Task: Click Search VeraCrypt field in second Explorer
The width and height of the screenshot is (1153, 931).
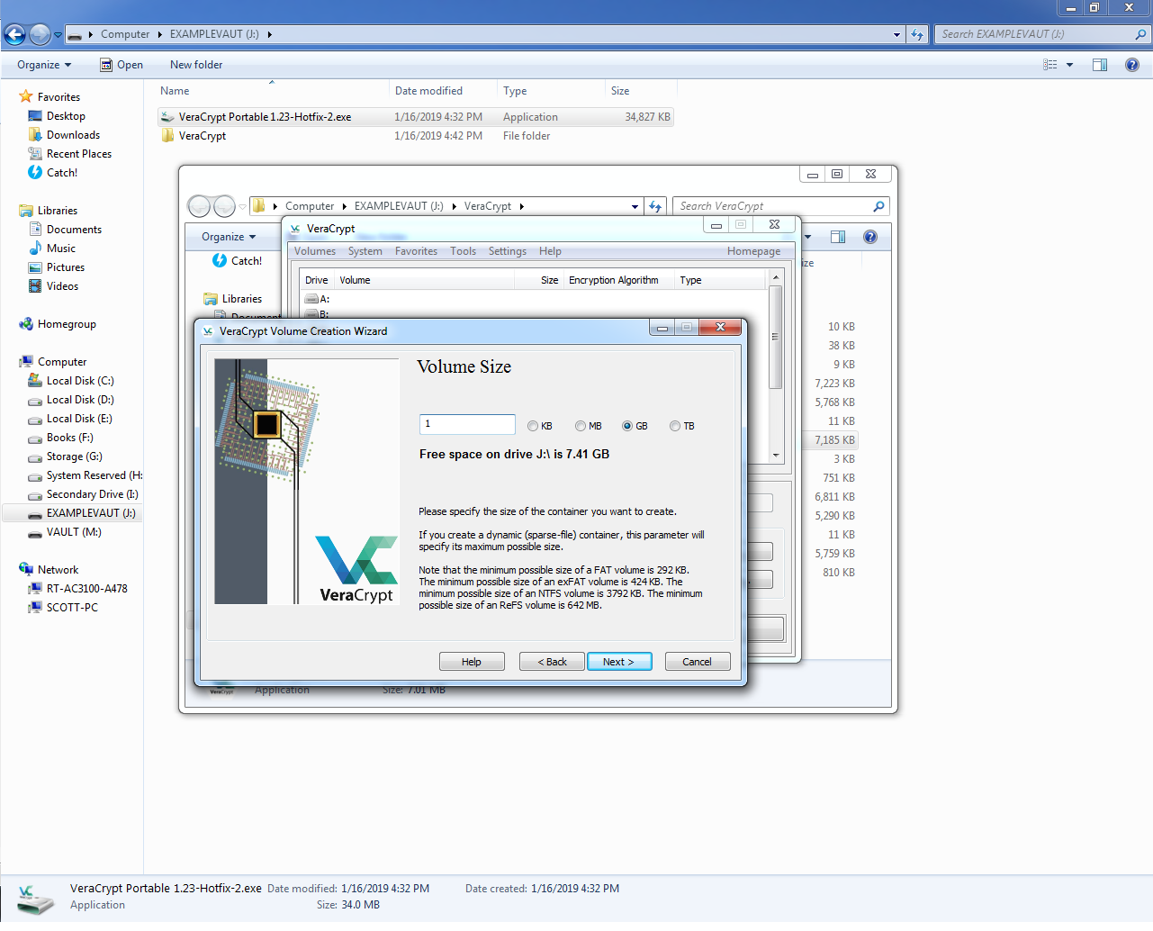Action: [779, 206]
